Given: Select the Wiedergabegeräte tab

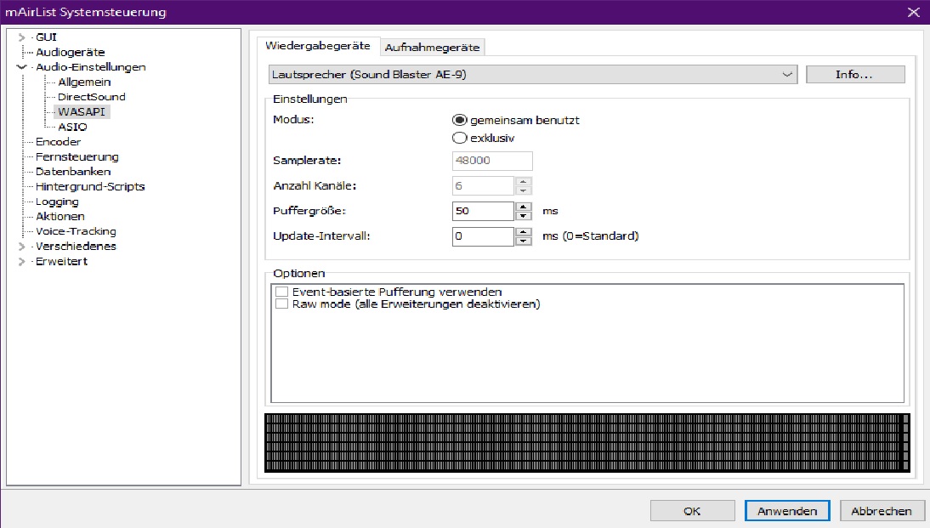Looking at the screenshot, I should coord(317,46).
